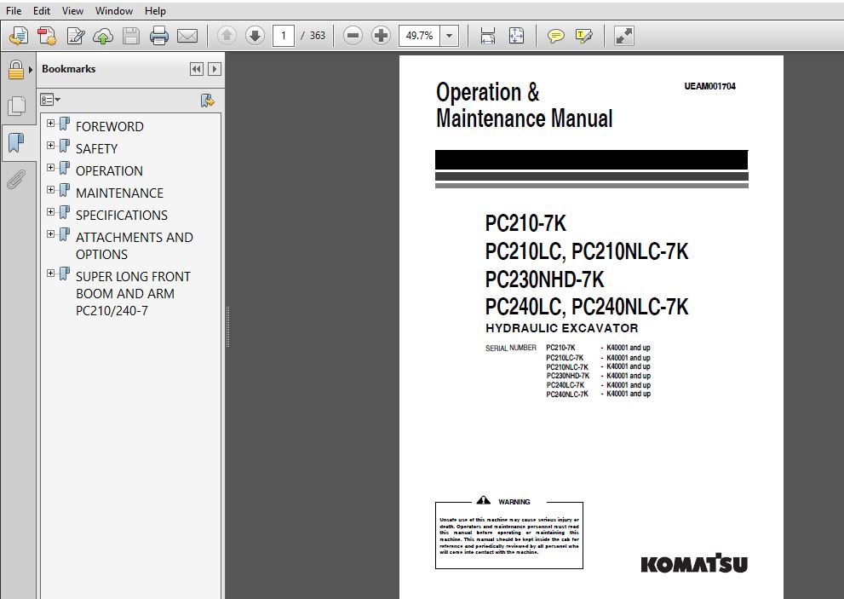Open the View menu
This screenshot has width=844, height=599.
72,11
